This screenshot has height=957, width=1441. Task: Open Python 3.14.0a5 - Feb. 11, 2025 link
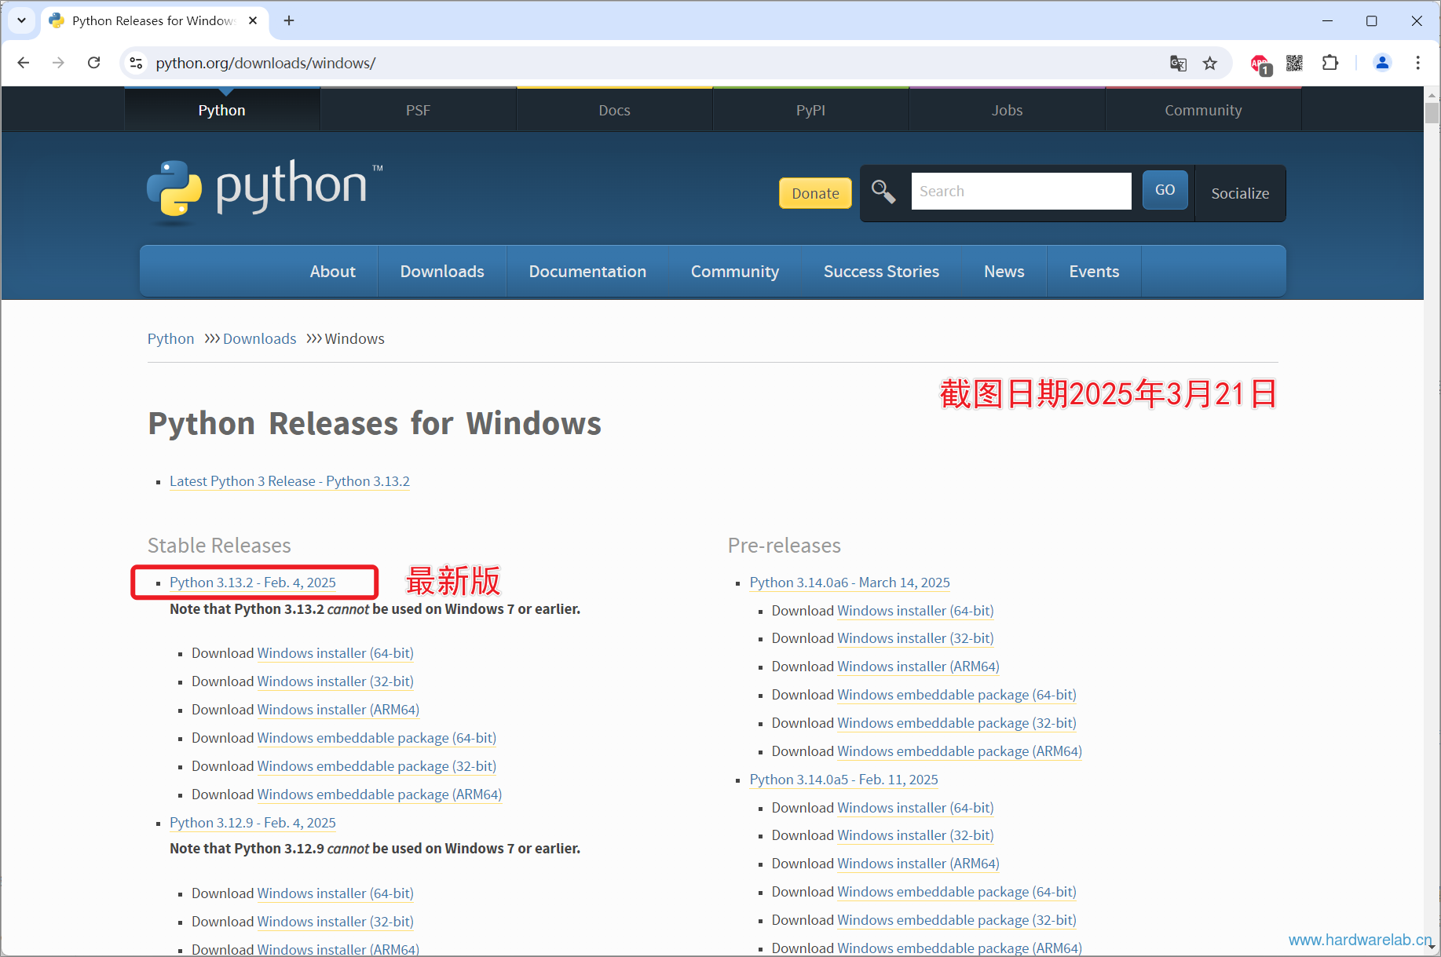pos(844,780)
